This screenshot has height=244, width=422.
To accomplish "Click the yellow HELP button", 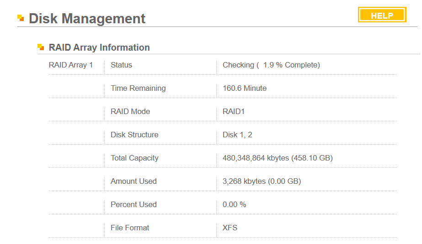I will tap(382, 15).
